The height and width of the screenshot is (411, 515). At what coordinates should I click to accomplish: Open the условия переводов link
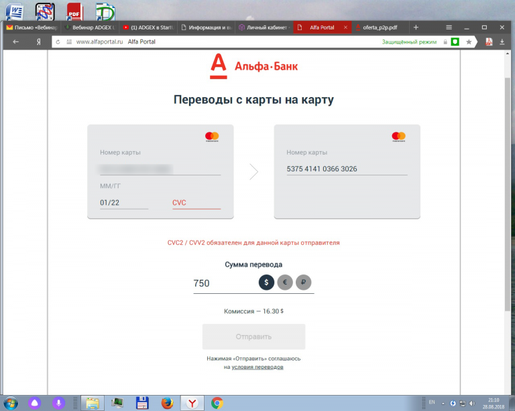(x=257, y=367)
